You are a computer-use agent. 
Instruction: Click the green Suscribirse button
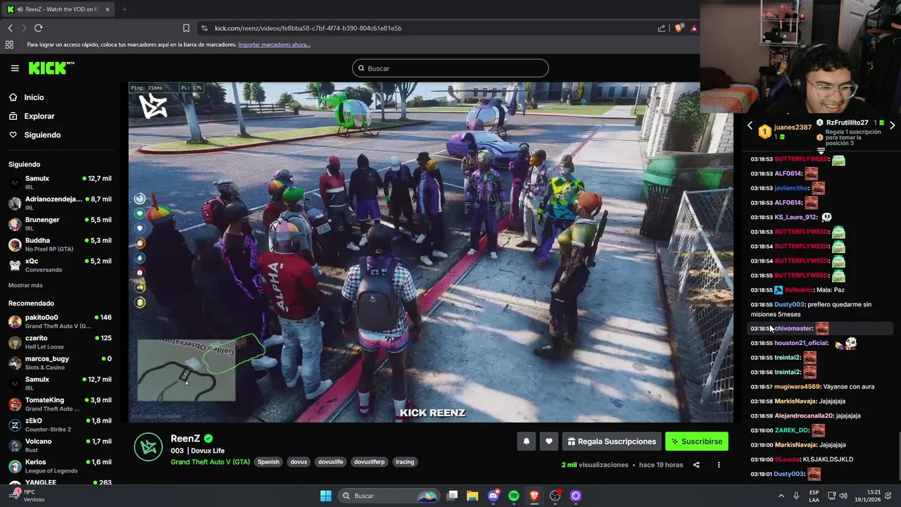tap(696, 442)
